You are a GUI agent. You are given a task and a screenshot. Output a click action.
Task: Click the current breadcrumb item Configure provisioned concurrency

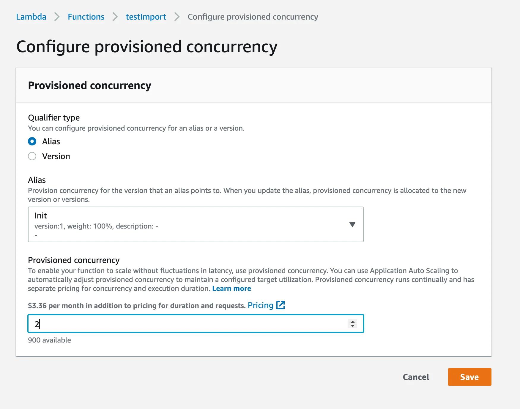[253, 17]
